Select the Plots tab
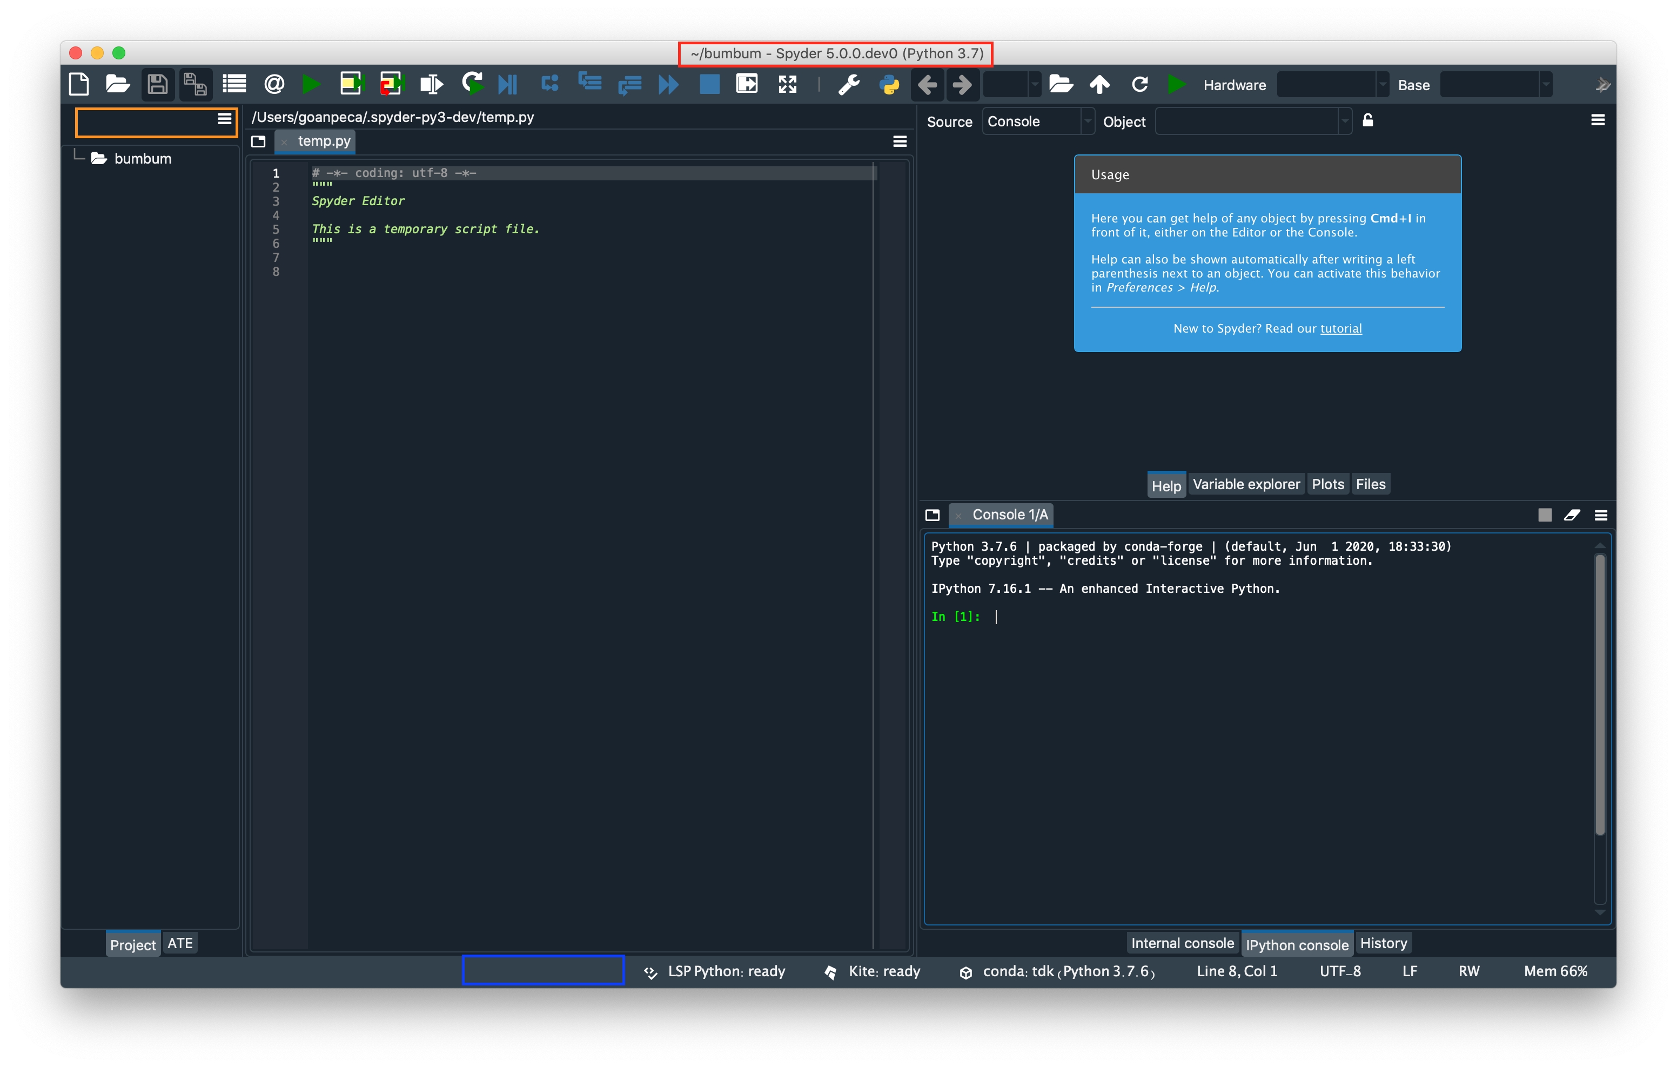This screenshot has height=1068, width=1677. [1327, 483]
